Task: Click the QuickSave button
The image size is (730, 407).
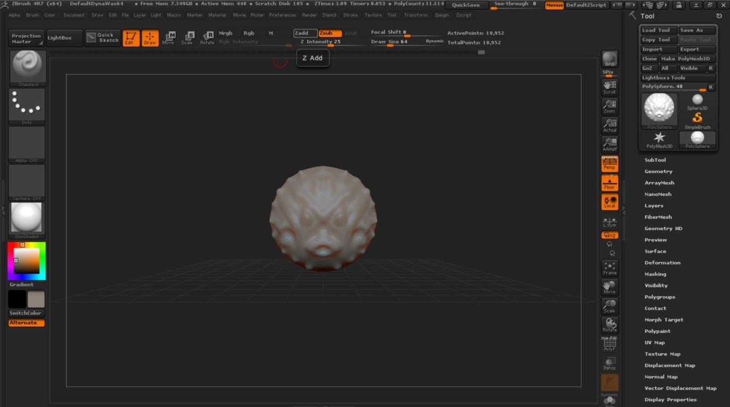Action: pos(467,4)
